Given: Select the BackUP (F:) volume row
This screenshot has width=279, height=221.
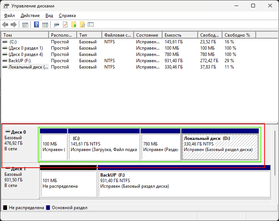Looking at the screenshot, I should [20, 61].
